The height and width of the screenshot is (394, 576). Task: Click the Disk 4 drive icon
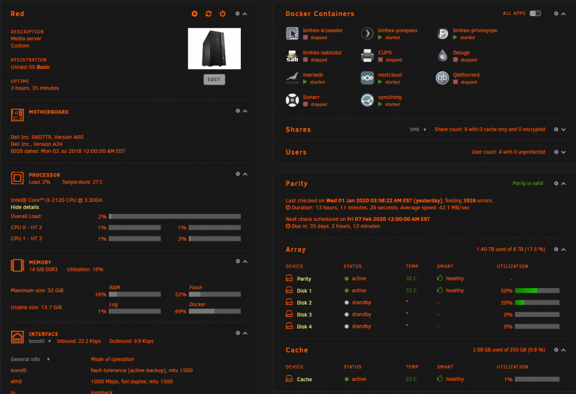(x=289, y=326)
